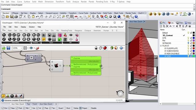Open the Lay... (Layers) panel tab

tap(171, 23)
